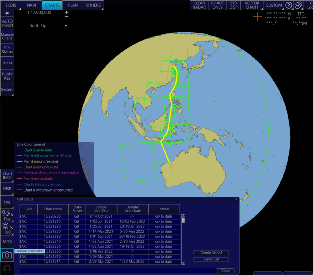Switch to the PLAN tab

point(73,5)
